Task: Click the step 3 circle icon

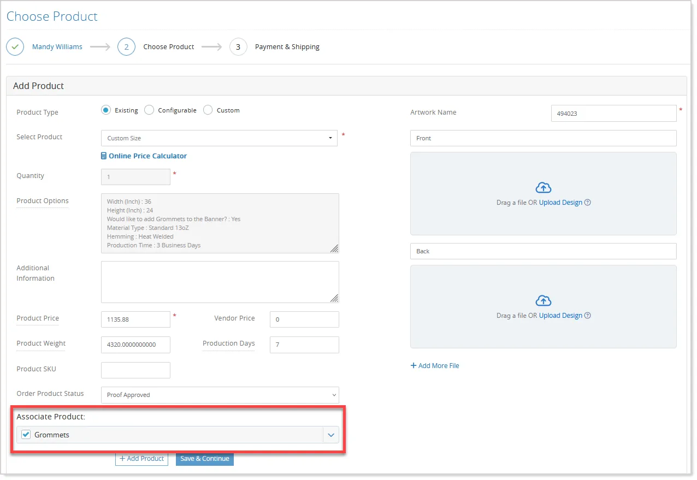Action: [238, 47]
